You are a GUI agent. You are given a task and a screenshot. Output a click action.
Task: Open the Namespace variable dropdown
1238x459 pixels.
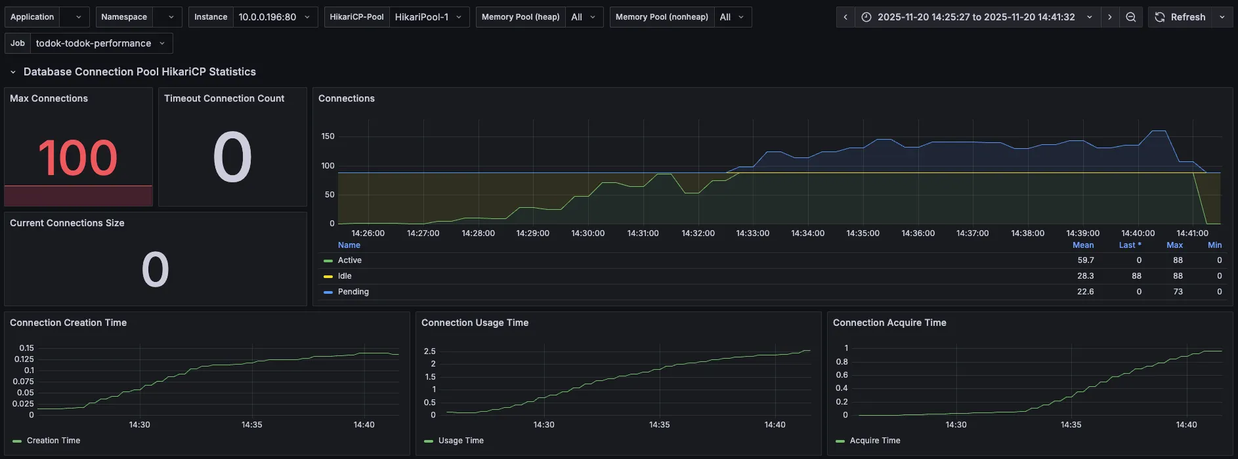pos(167,17)
